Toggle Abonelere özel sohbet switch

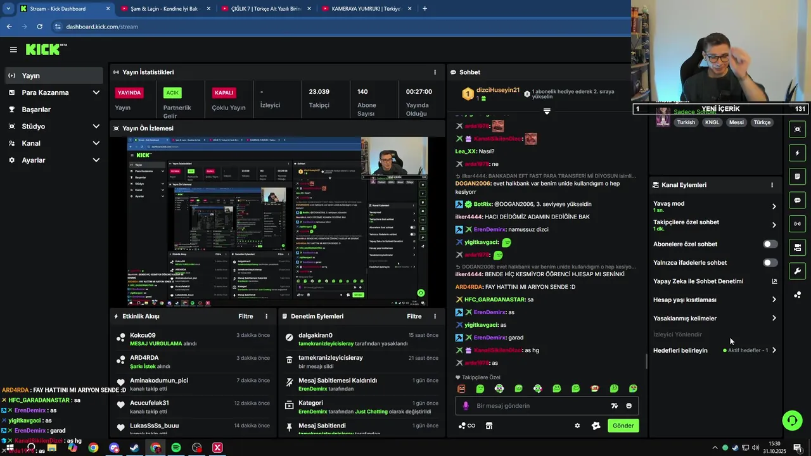[x=770, y=244]
